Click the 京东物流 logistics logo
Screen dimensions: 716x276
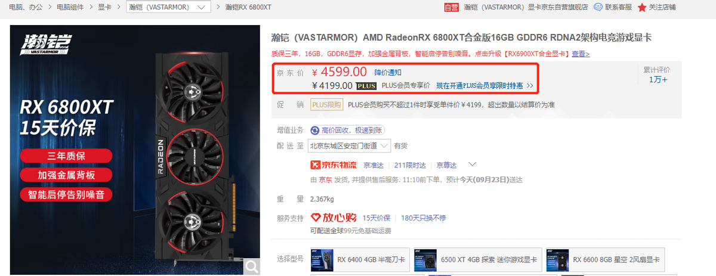pyautogui.click(x=334, y=165)
